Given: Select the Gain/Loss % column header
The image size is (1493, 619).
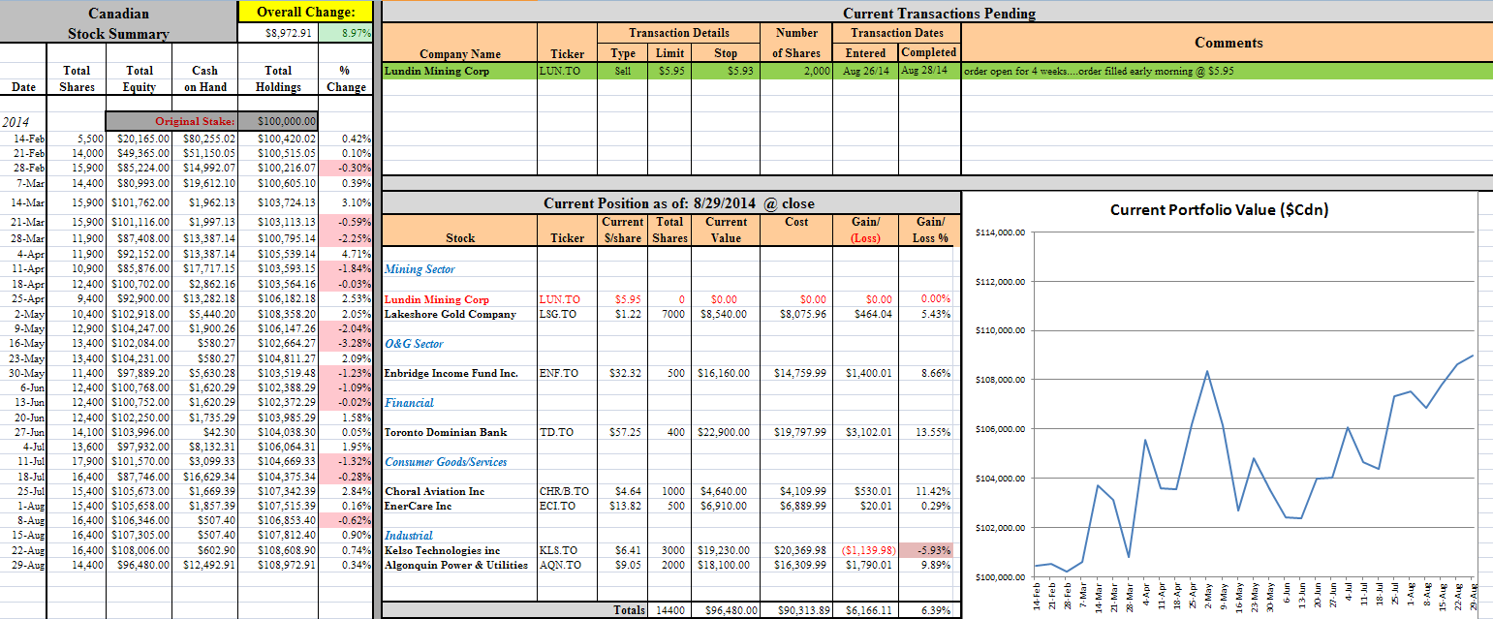Looking at the screenshot, I should coord(929,230).
